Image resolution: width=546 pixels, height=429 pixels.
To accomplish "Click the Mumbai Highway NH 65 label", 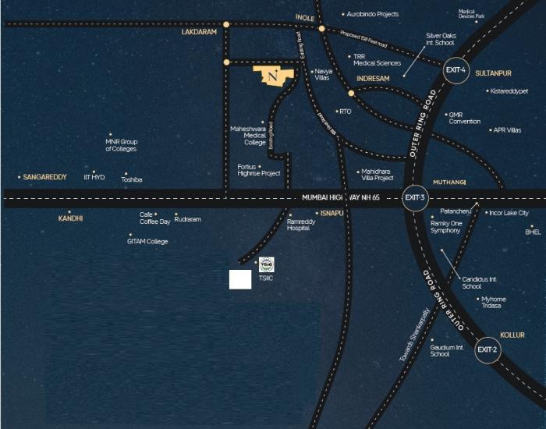I will 342,198.
